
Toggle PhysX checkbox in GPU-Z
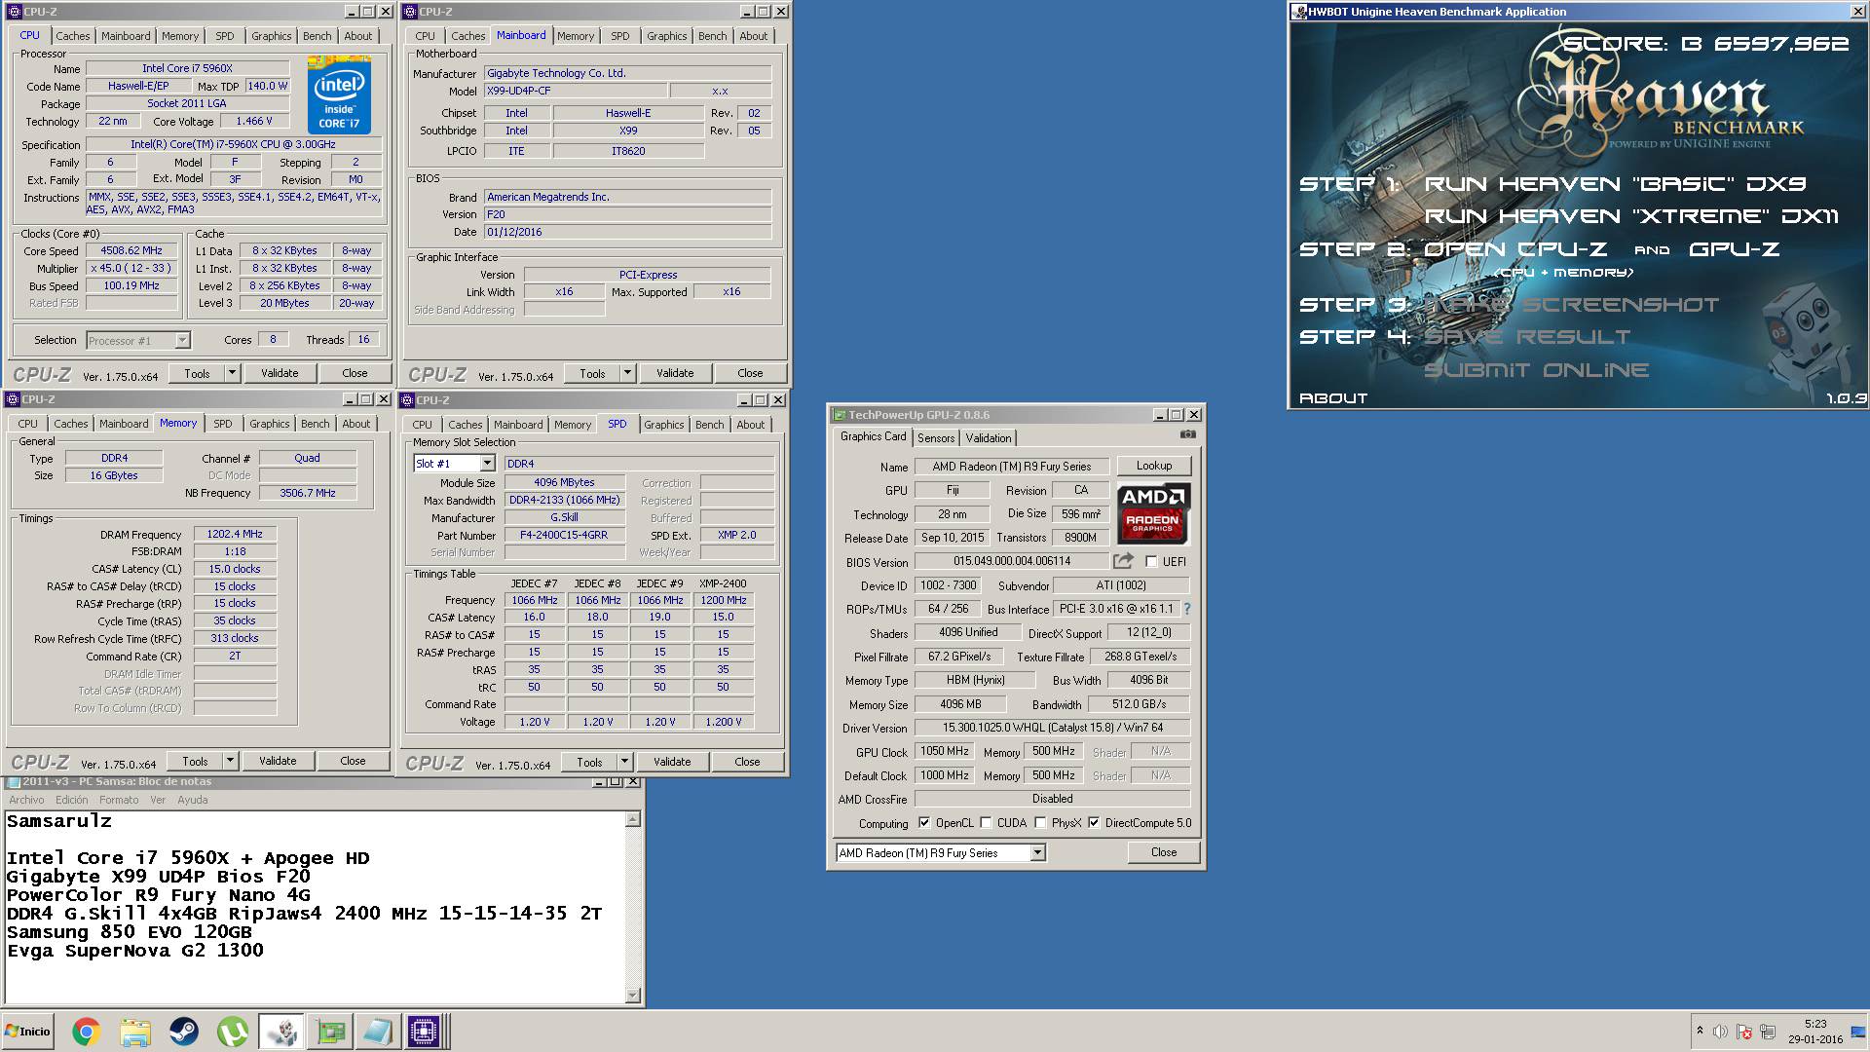click(x=1040, y=823)
